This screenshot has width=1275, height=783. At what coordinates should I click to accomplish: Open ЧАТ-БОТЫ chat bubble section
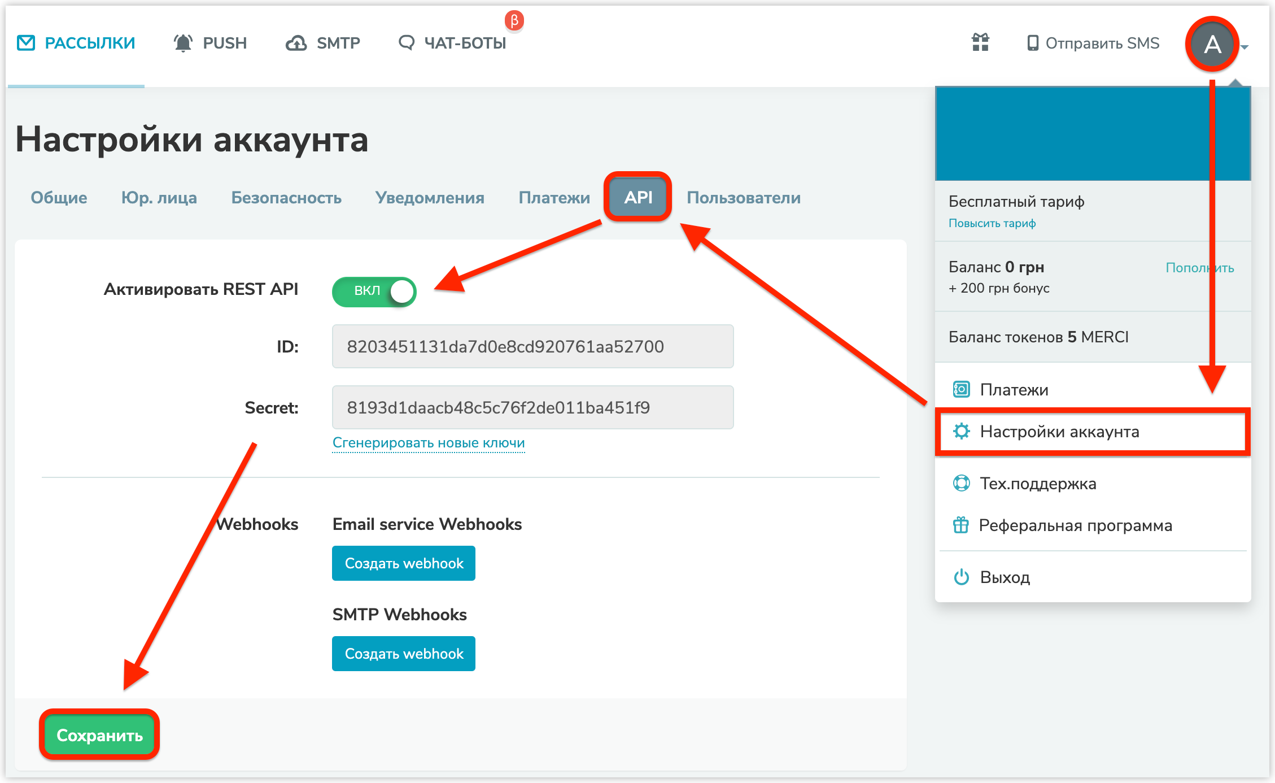click(x=407, y=43)
